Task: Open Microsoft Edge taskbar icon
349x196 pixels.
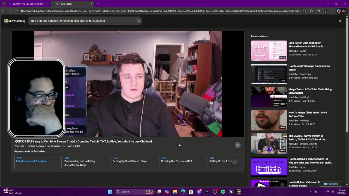Action: 183,192
